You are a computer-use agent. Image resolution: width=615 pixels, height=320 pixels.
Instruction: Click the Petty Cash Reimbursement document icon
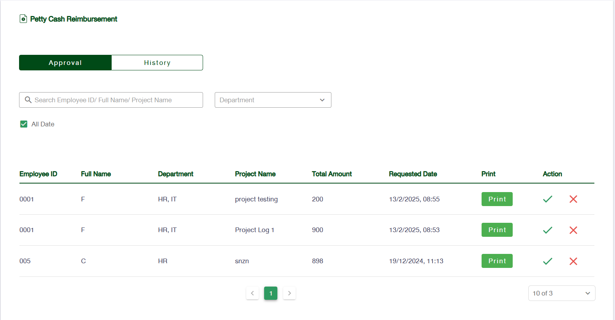click(x=23, y=19)
